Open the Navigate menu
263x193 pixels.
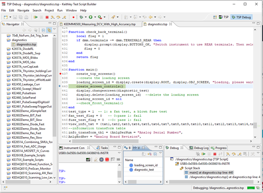click(x=23, y=10)
